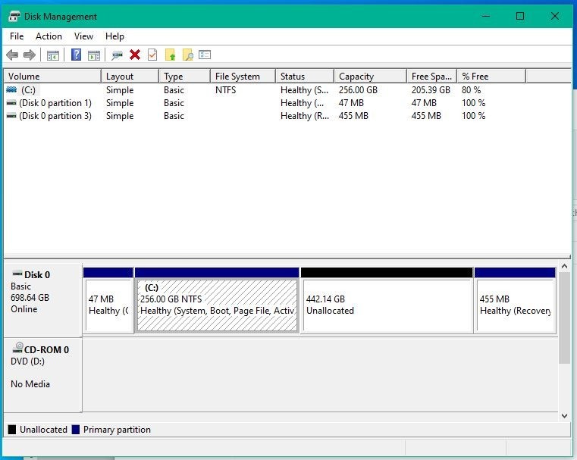This screenshot has width=577, height=460.
Task: Open the Action menu
Action: coord(49,36)
